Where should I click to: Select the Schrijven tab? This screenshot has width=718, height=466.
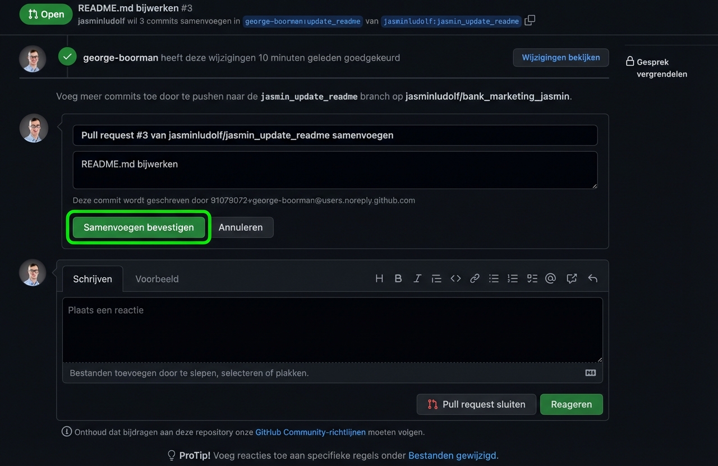click(92, 278)
